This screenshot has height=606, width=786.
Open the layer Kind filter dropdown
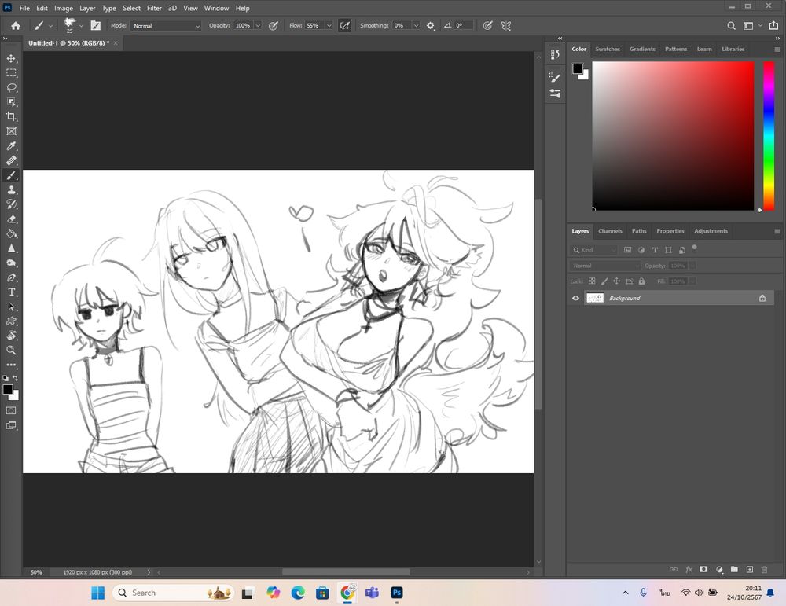click(594, 250)
